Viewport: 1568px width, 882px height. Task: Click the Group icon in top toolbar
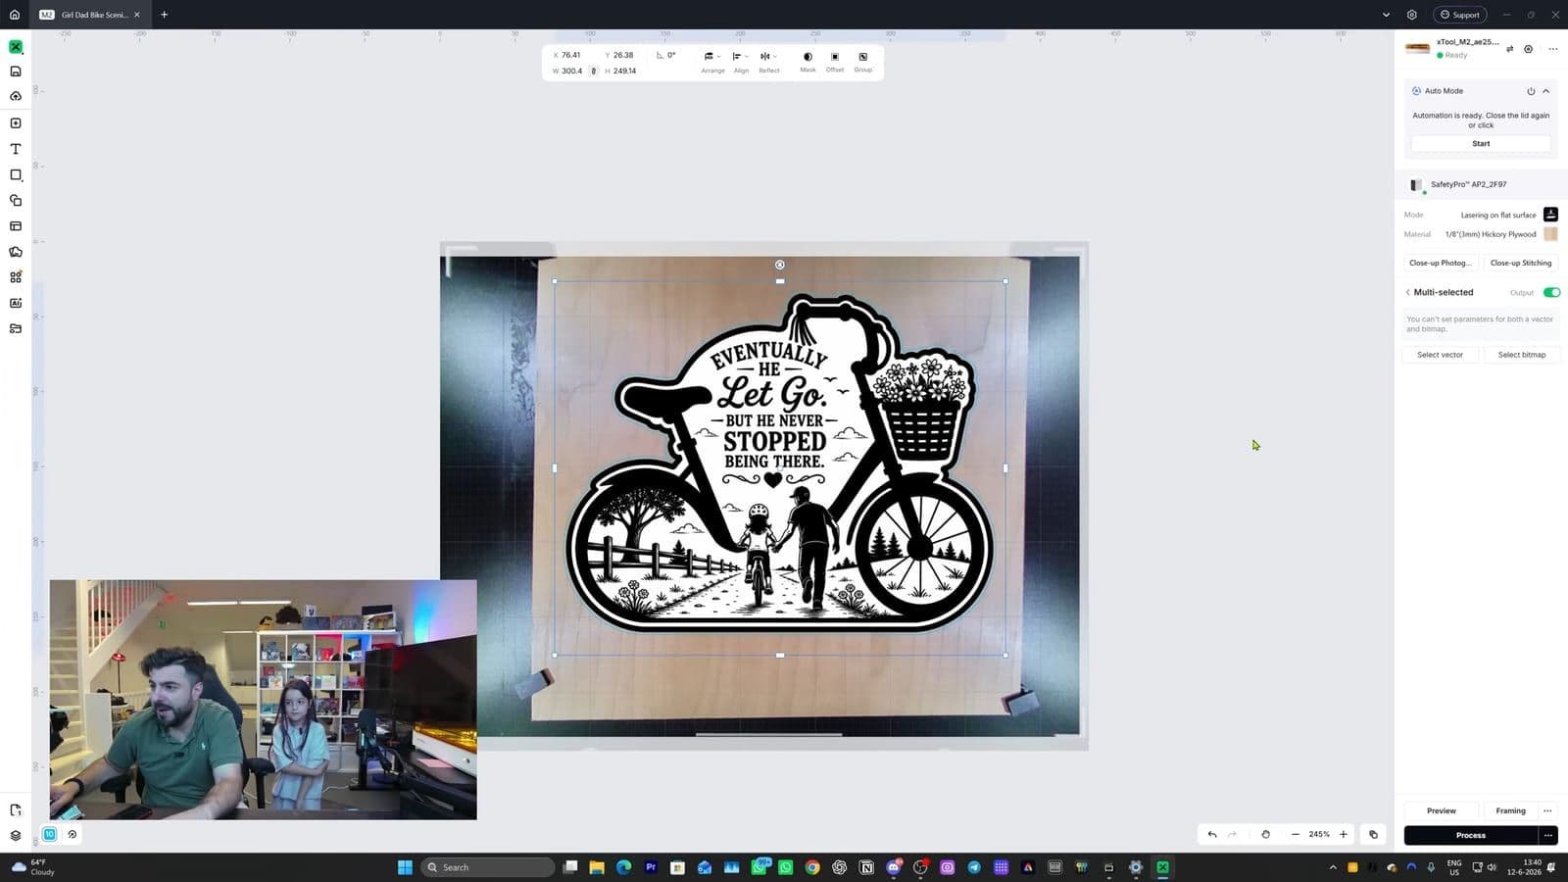point(862,57)
